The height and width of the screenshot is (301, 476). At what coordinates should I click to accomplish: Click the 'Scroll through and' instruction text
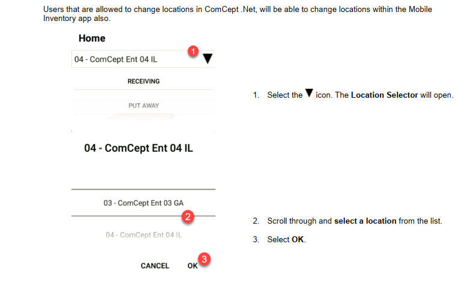pyautogui.click(x=300, y=221)
